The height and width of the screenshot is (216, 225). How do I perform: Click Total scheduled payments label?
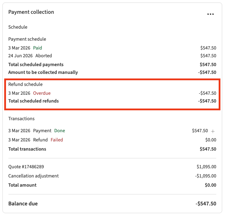tap(36, 65)
